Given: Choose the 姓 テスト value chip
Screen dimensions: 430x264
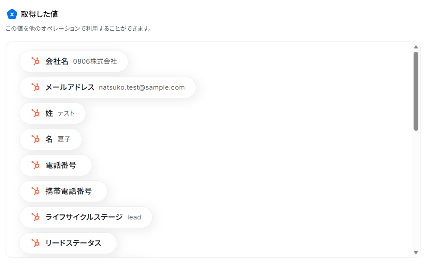Looking at the screenshot, I should click(52, 113).
